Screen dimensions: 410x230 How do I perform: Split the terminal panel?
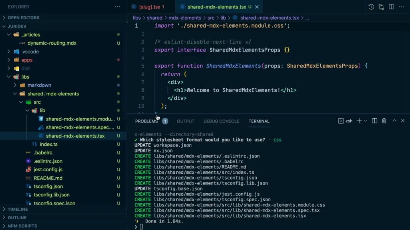(x=374, y=121)
